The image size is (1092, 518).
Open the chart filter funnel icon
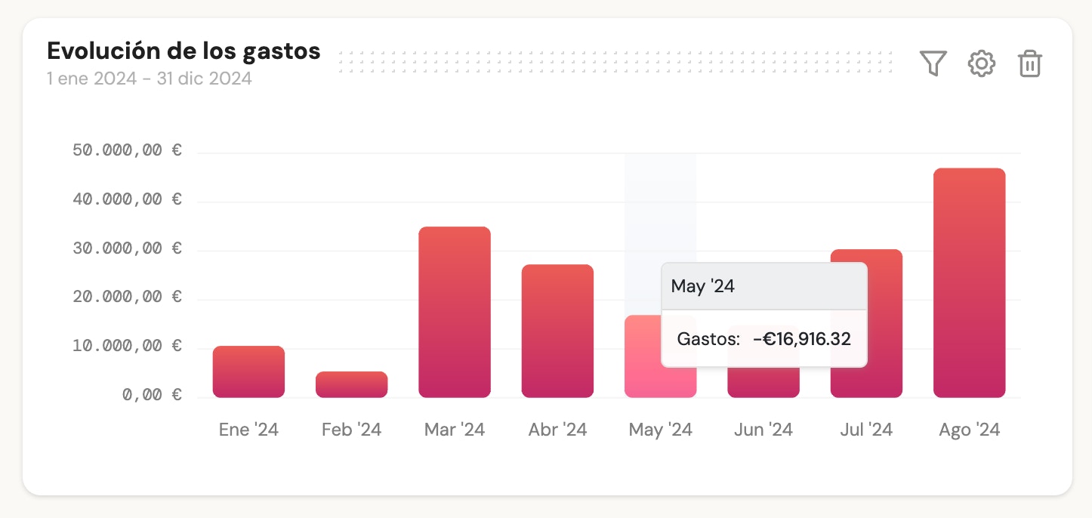(933, 63)
